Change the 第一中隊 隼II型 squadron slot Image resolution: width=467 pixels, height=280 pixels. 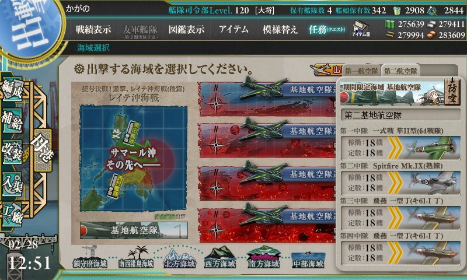(x=400, y=148)
